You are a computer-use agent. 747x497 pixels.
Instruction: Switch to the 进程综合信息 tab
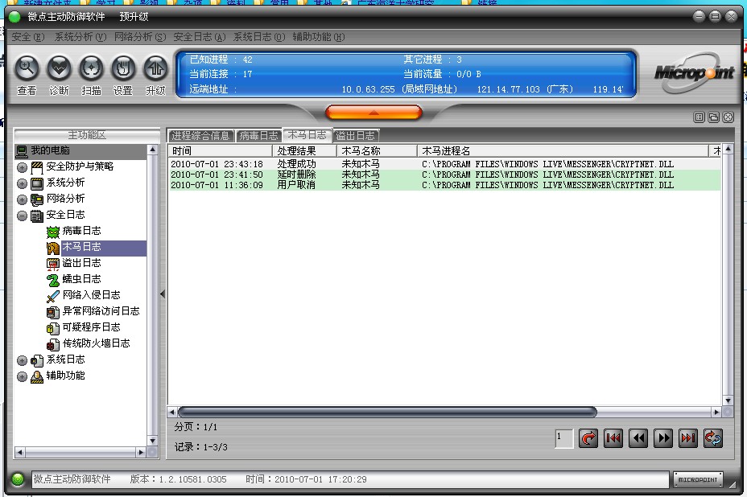[201, 136]
